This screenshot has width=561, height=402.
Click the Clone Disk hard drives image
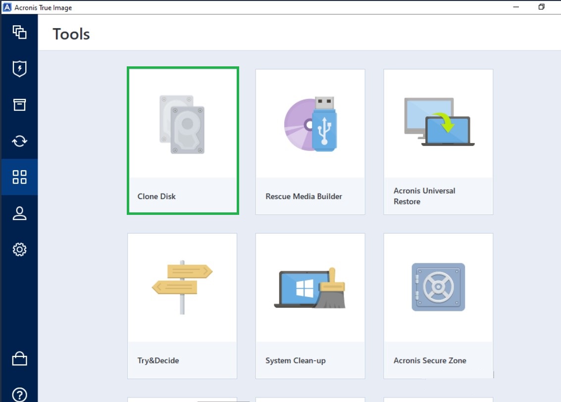[x=182, y=124]
